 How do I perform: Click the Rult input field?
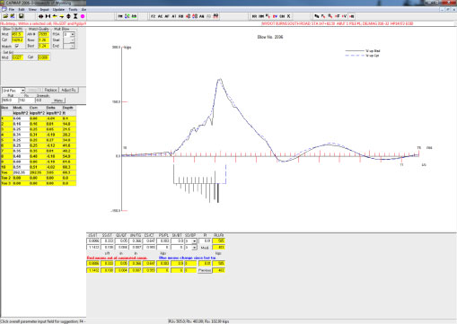click(x=10, y=101)
